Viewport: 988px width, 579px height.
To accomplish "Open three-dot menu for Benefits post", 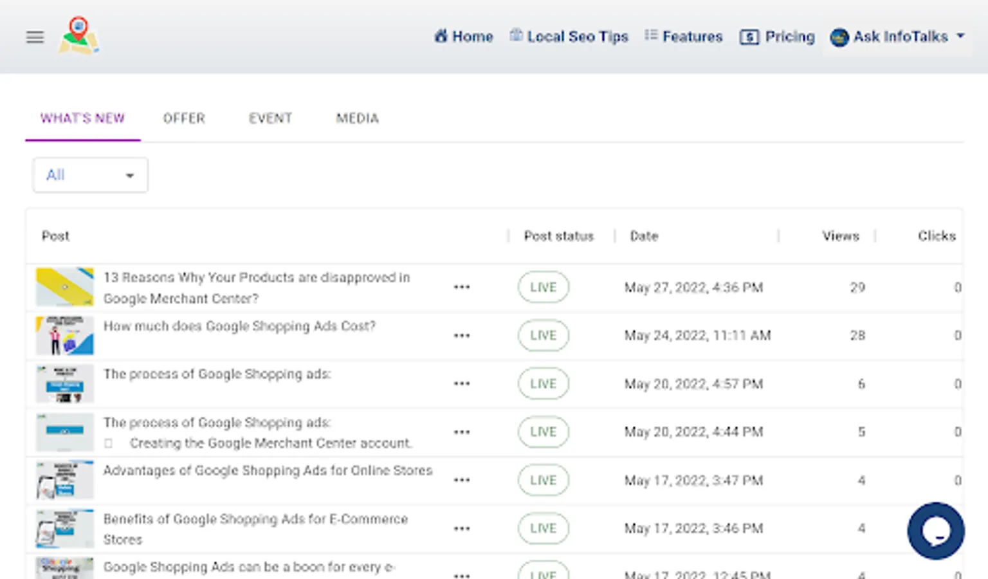I will pyautogui.click(x=461, y=529).
